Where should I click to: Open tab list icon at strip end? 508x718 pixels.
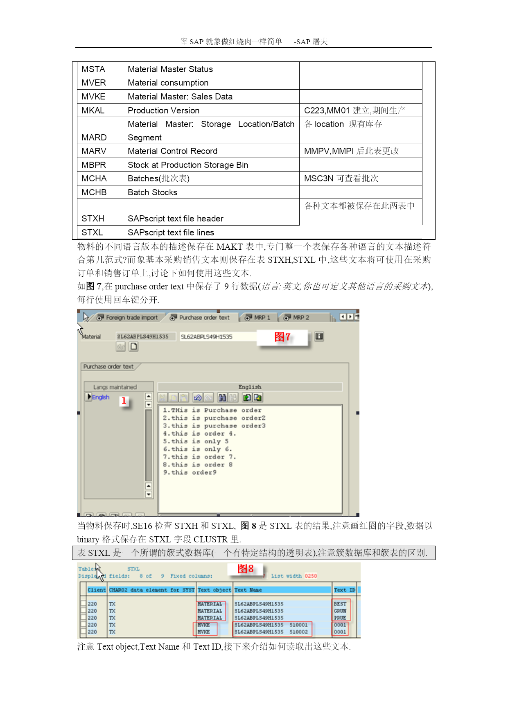357,317
